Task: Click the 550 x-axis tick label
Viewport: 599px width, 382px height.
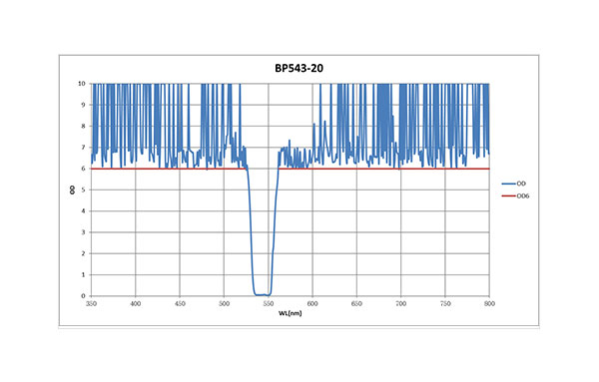Action: [x=269, y=304]
